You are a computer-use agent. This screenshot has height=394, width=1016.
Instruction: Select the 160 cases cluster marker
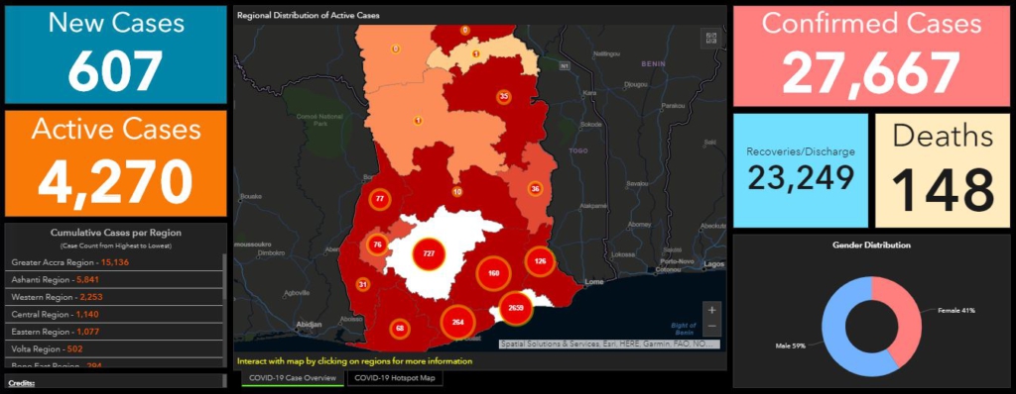pyautogui.click(x=494, y=273)
